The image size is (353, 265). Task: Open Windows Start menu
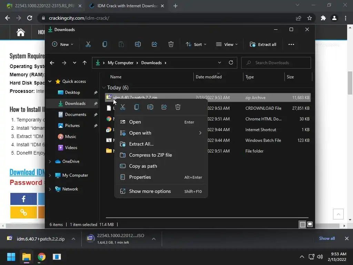tap(11, 257)
